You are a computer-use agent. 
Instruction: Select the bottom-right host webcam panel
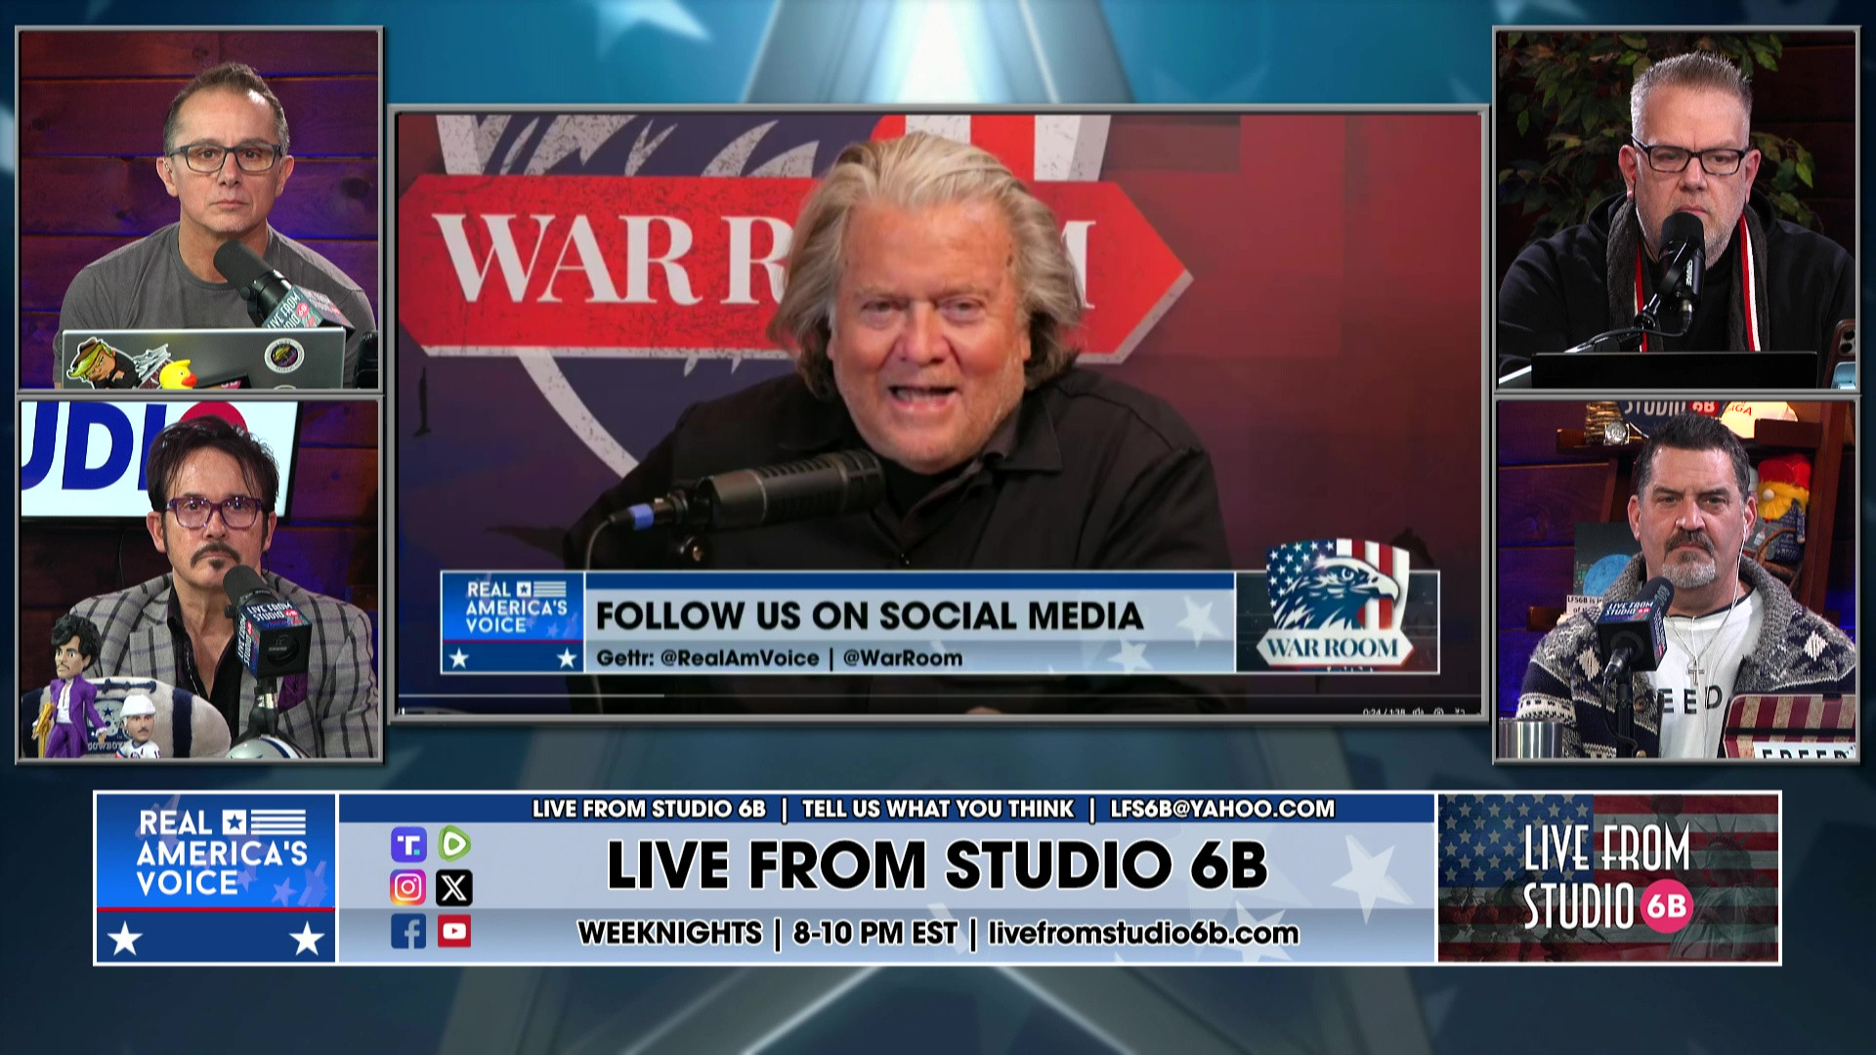[x=1676, y=580]
